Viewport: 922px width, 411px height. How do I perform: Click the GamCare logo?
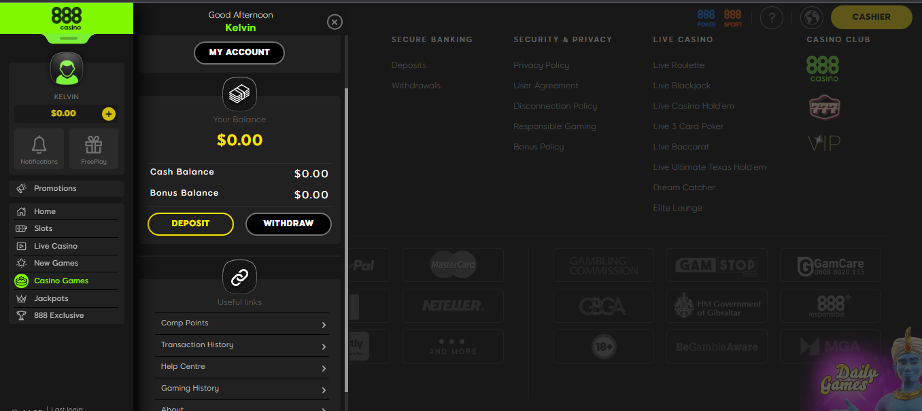click(x=830, y=265)
